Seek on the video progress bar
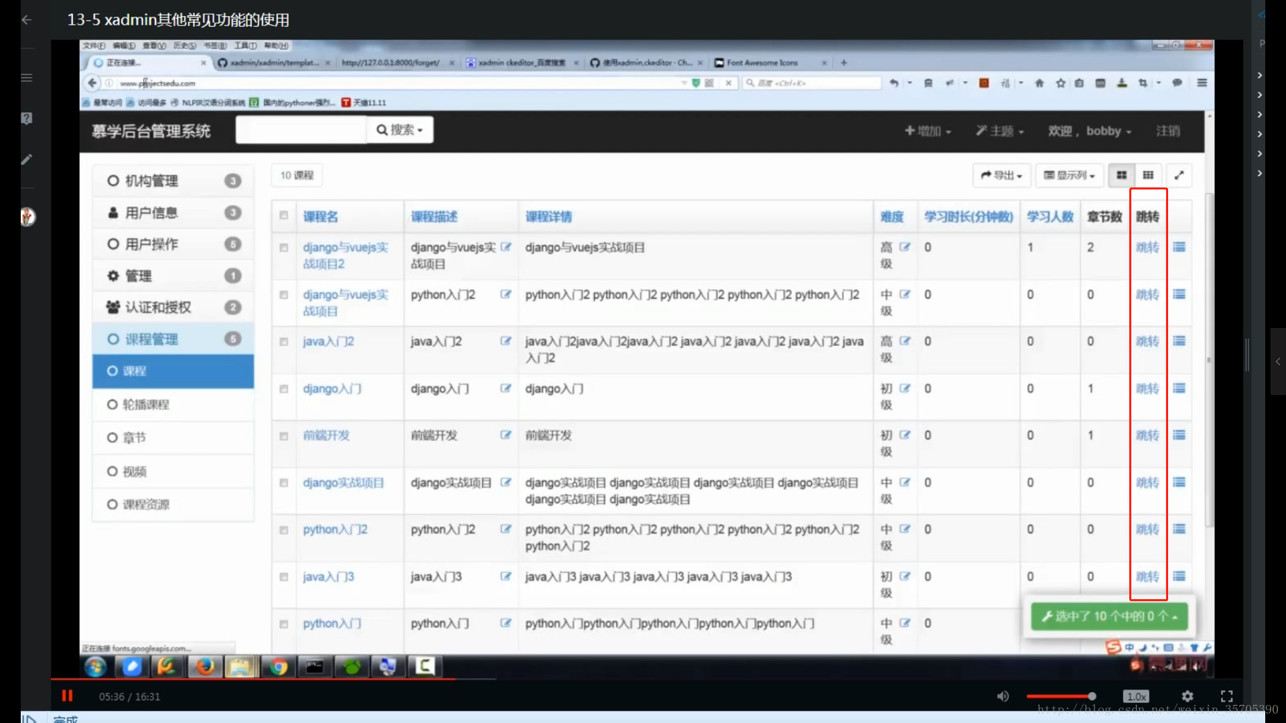This screenshot has height=723, width=1286. (646, 679)
